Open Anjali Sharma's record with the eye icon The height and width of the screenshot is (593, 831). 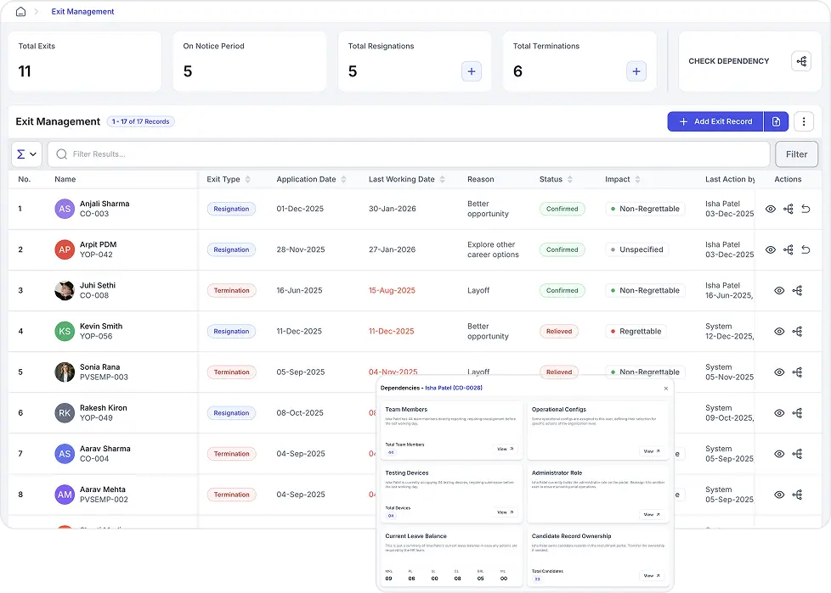pyautogui.click(x=771, y=209)
